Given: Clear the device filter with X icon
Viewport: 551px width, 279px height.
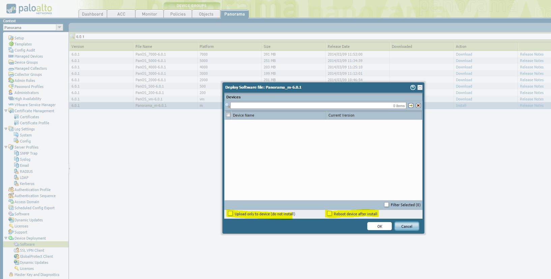Looking at the screenshot, I should click(418, 105).
